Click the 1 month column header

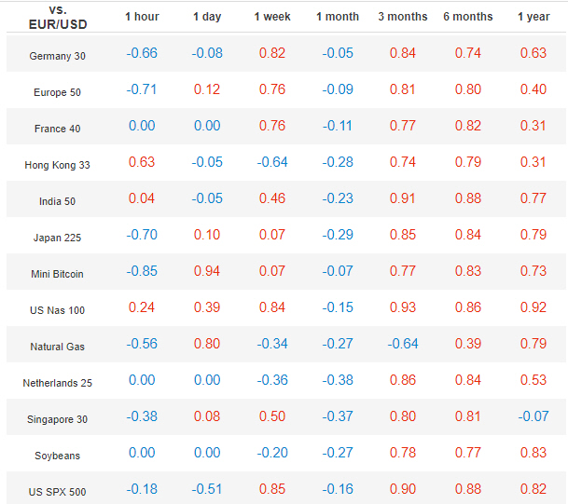[x=338, y=17]
